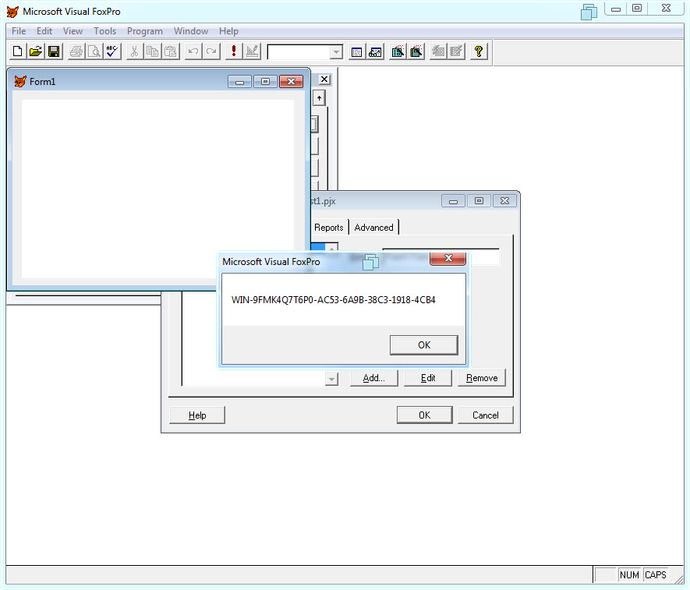Click the Add... button
This screenshot has height=590, width=690.
coord(373,378)
